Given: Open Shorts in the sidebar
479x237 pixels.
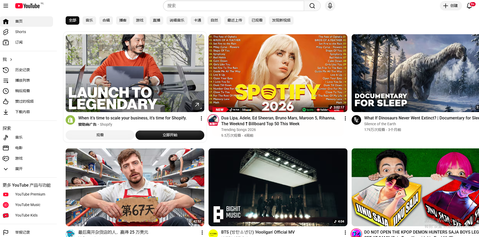Looking at the screenshot, I should [x=20, y=32].
